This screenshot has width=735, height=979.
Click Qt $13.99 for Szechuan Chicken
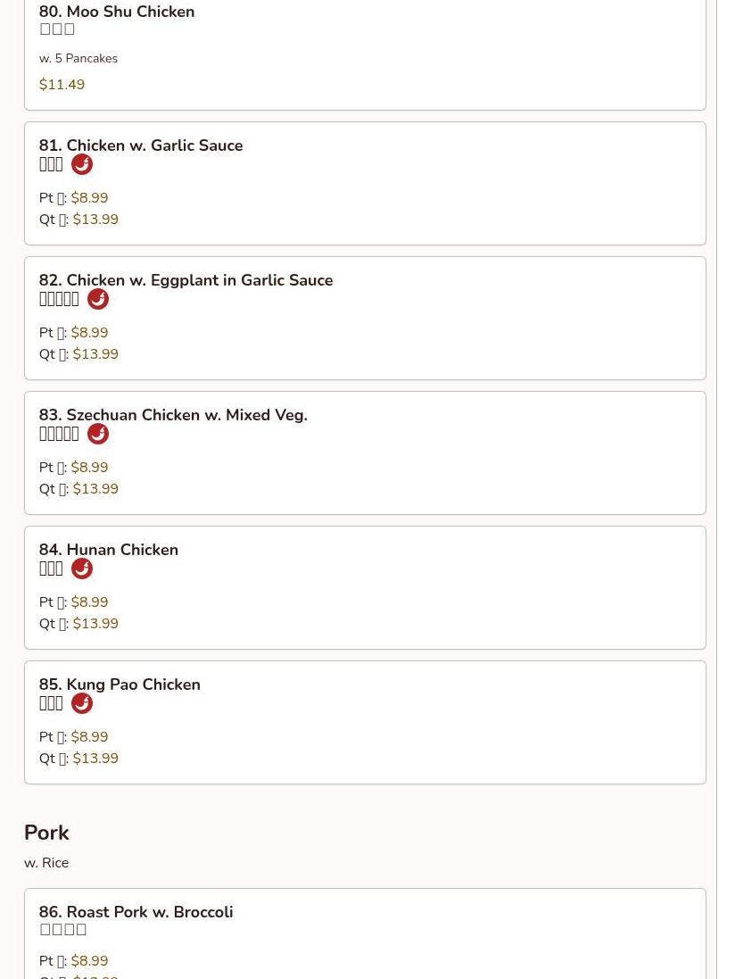coord(95,489)
